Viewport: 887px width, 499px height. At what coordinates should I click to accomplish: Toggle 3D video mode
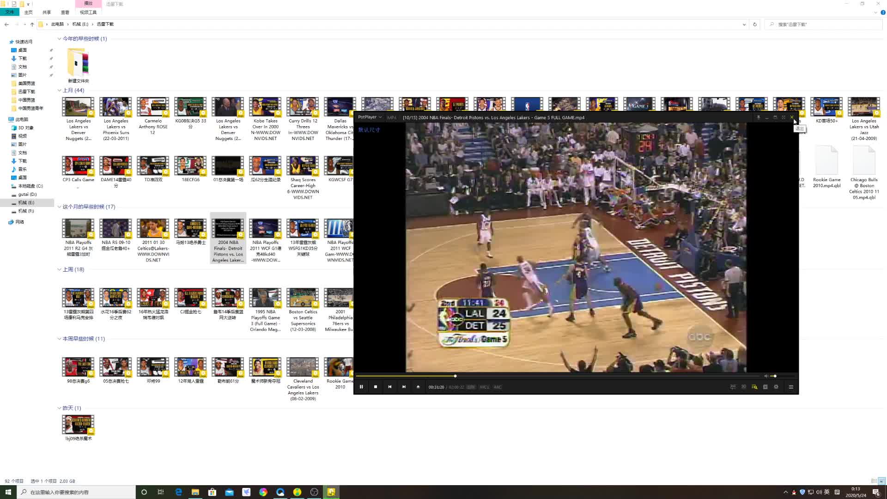pyautogui.click(x=744, y=387)
